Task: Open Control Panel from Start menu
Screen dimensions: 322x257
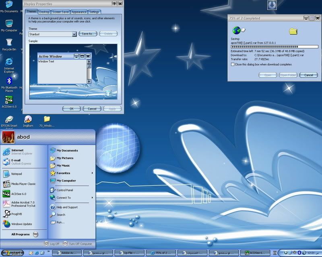Action: point(71,190)
